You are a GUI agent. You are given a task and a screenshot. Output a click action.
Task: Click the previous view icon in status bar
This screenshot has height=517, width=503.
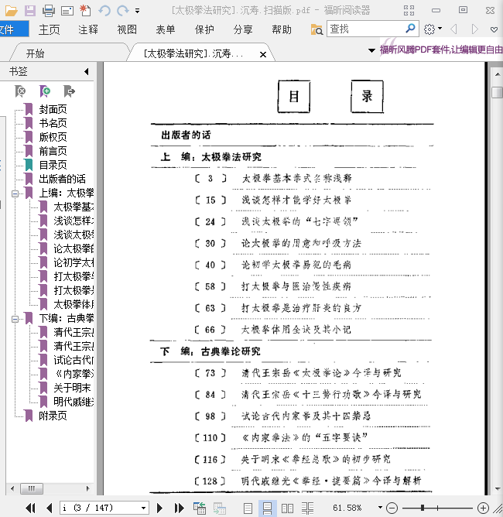click(200, 508)
